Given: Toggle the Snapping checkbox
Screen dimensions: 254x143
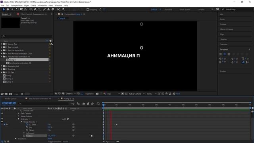Looking at the screenshot, I should 88,10.
